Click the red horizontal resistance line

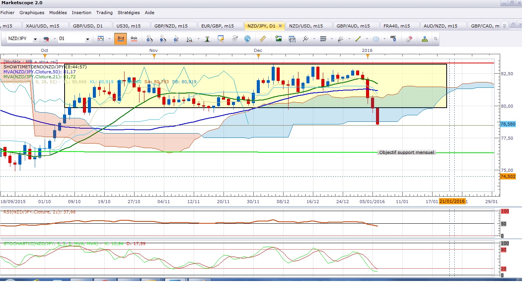coord(267,63)
